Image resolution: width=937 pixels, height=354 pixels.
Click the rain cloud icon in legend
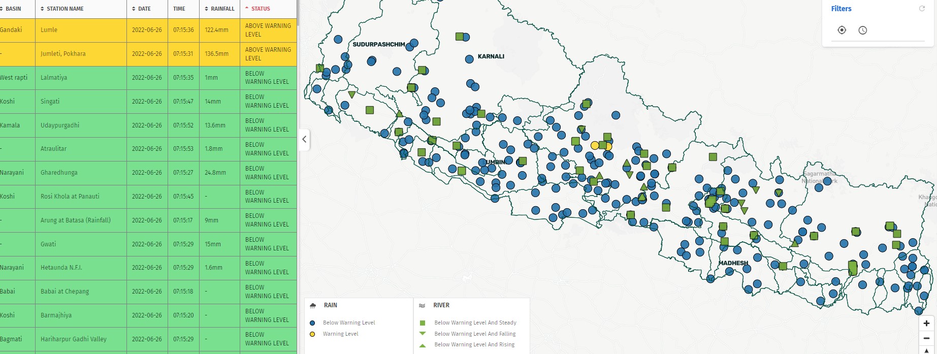click(313, 305)
